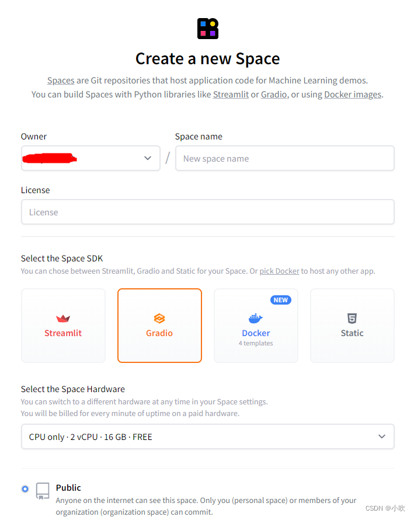Expand the Space Hardware dropdown
Viewport: 414px width, 517px height.
pos(208,436)
